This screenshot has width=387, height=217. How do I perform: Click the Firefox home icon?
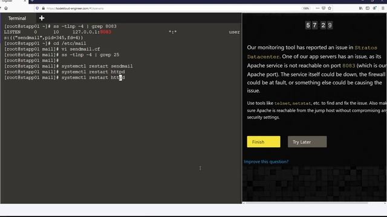tap(6, 8)
